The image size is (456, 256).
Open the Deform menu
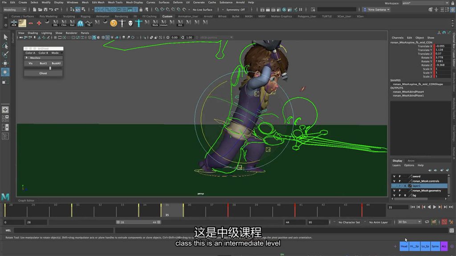[178, 2]
